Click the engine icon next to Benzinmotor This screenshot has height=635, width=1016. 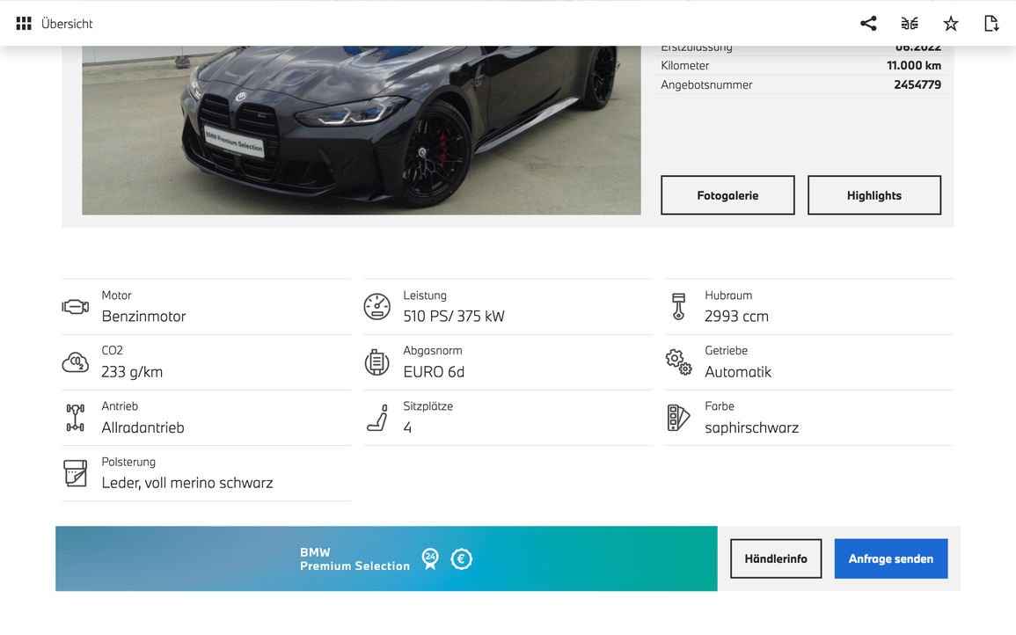point(76,306)
